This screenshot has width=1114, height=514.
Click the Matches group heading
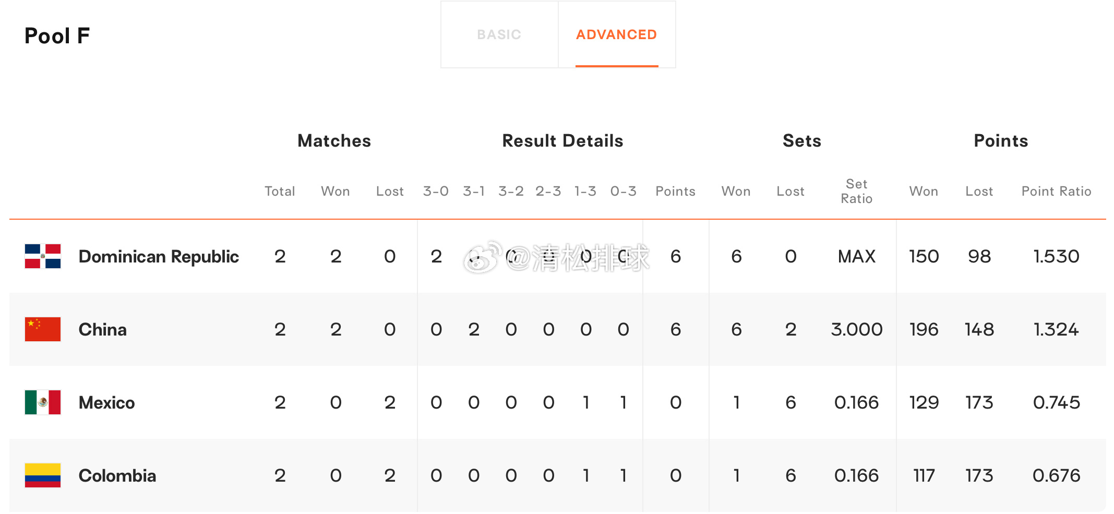pyautogui.click(x=334, y=141)
